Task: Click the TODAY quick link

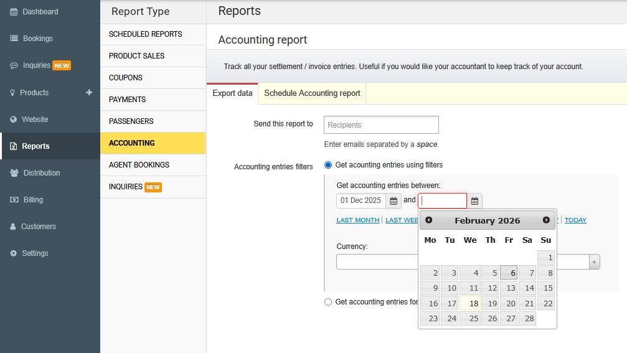Action: pyautogui.click(x=575, y=220)
